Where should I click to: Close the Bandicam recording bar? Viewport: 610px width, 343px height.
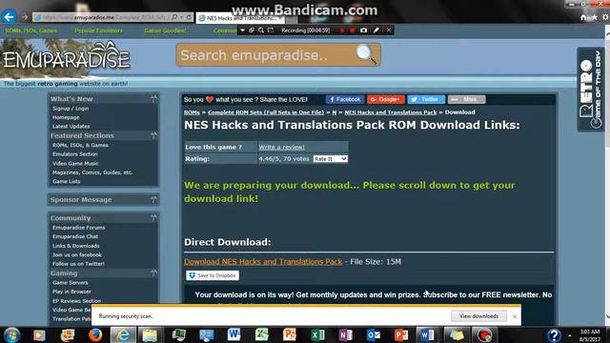coord(389,30)
